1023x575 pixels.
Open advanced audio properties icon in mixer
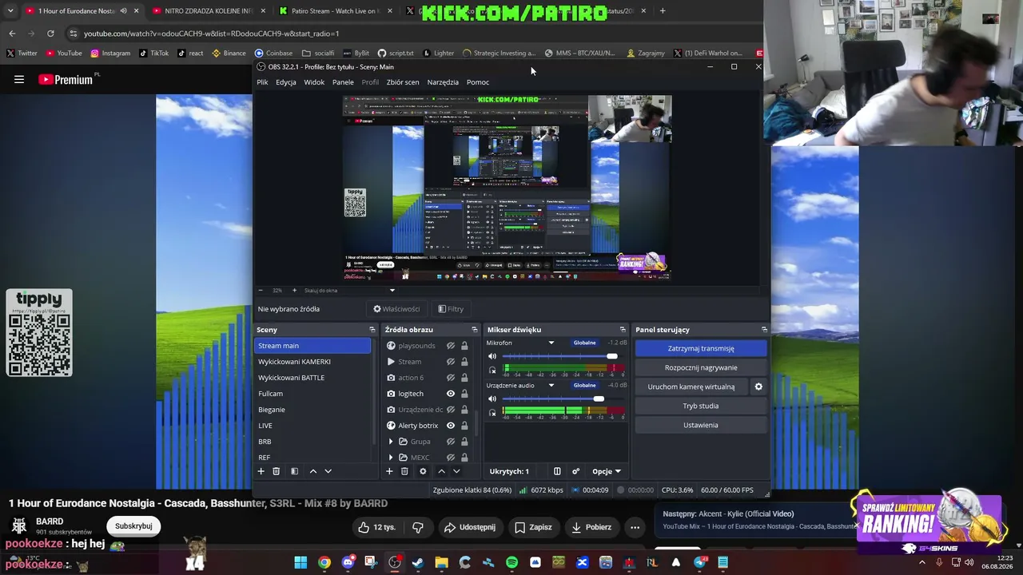coord(575,471)
